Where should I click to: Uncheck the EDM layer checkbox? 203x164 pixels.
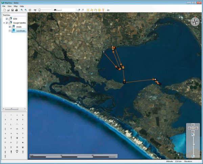pyautogui.click(x=7, y=19)
